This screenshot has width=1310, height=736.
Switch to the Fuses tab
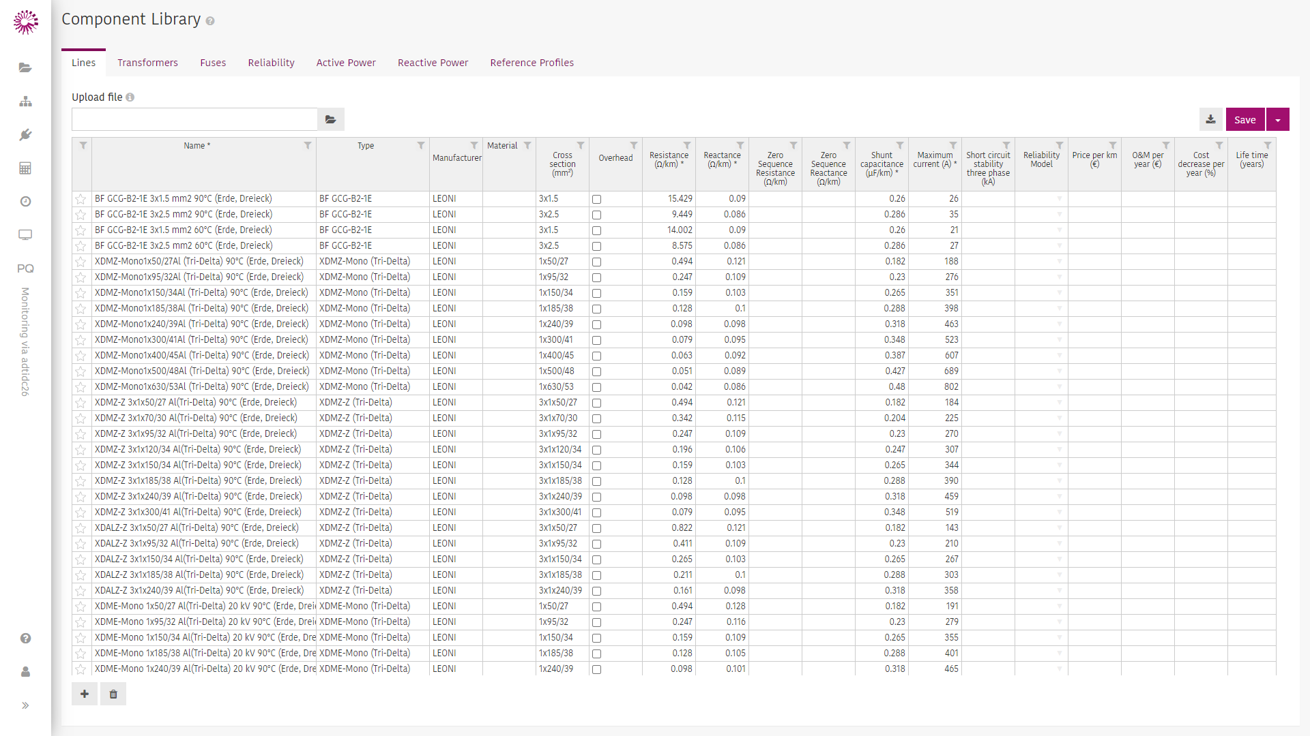pos(213,63)
